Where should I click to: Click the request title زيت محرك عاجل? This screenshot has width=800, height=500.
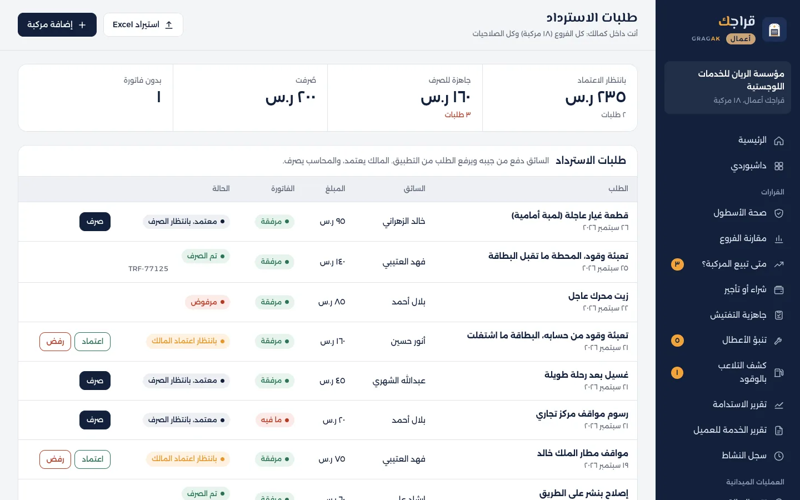click(598, 296)
